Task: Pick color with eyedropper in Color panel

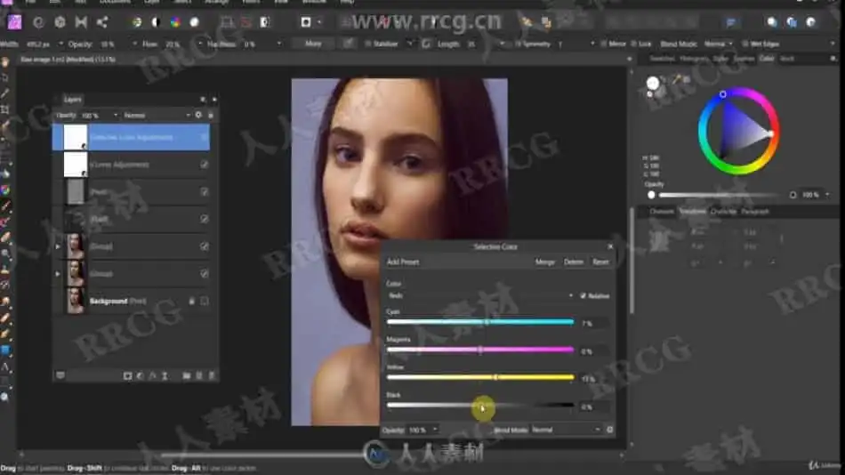Action: click(x=676, y=80)
